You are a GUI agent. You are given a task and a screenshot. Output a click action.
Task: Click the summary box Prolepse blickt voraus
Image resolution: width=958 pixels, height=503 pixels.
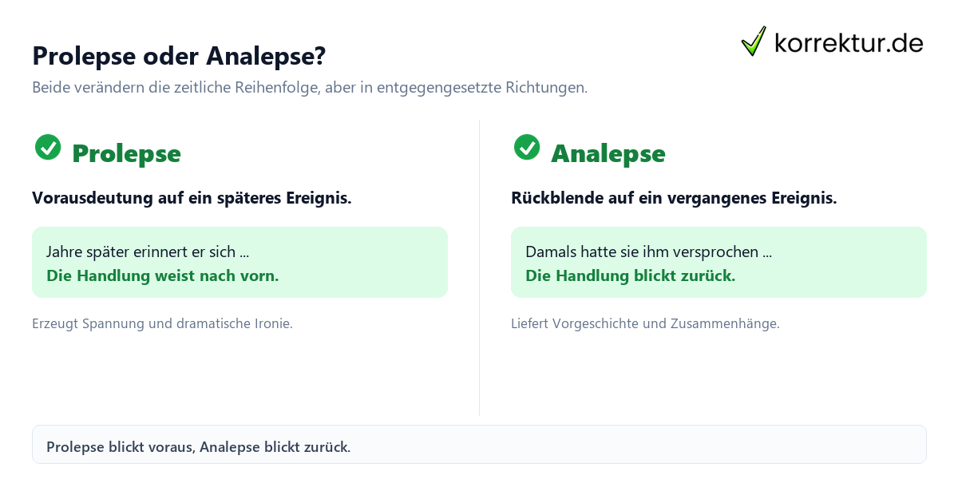(479, 445)
